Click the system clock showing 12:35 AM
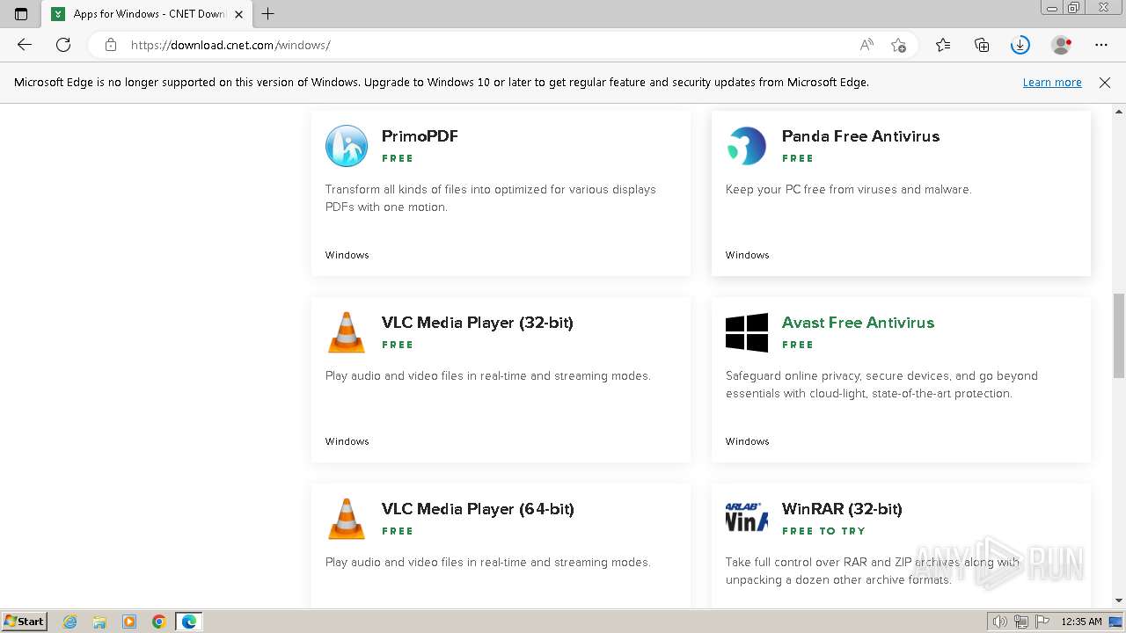The image size is (1126, 633). (x=1081, y=622)
